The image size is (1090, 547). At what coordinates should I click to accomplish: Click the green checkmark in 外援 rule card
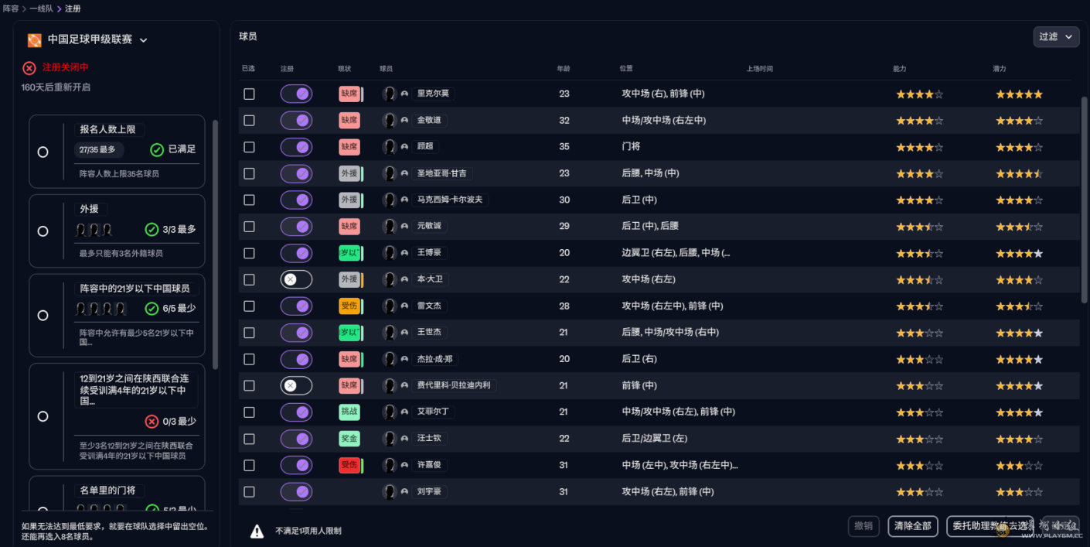click(152, 230)
